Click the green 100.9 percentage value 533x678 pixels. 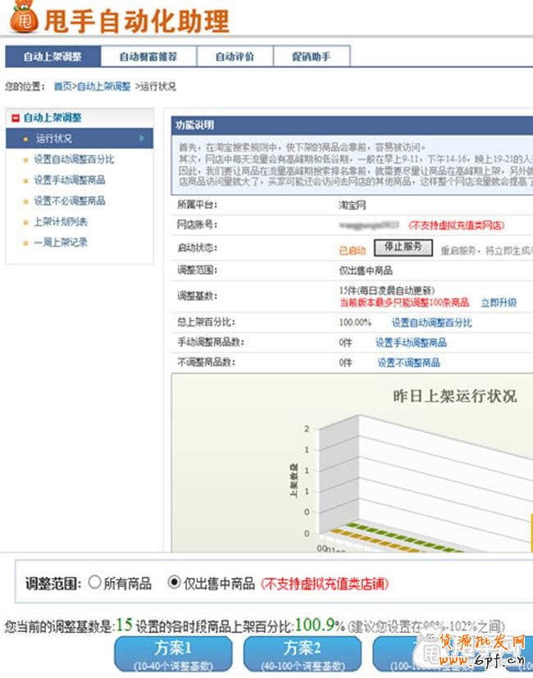click(x=316, y=625)
